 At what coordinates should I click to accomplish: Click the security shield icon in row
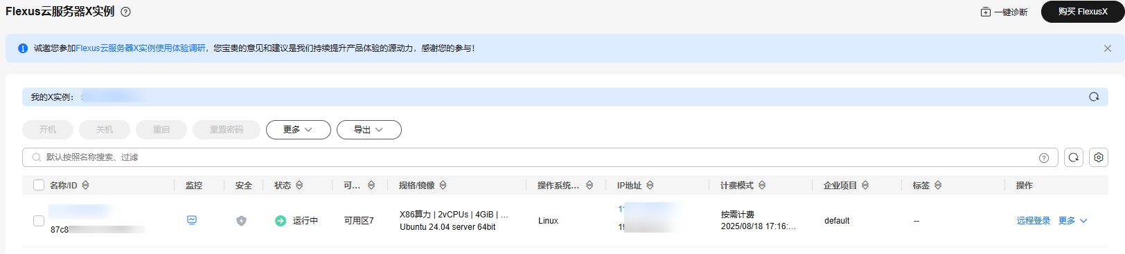pyautogui.click(x=241, y=221)
